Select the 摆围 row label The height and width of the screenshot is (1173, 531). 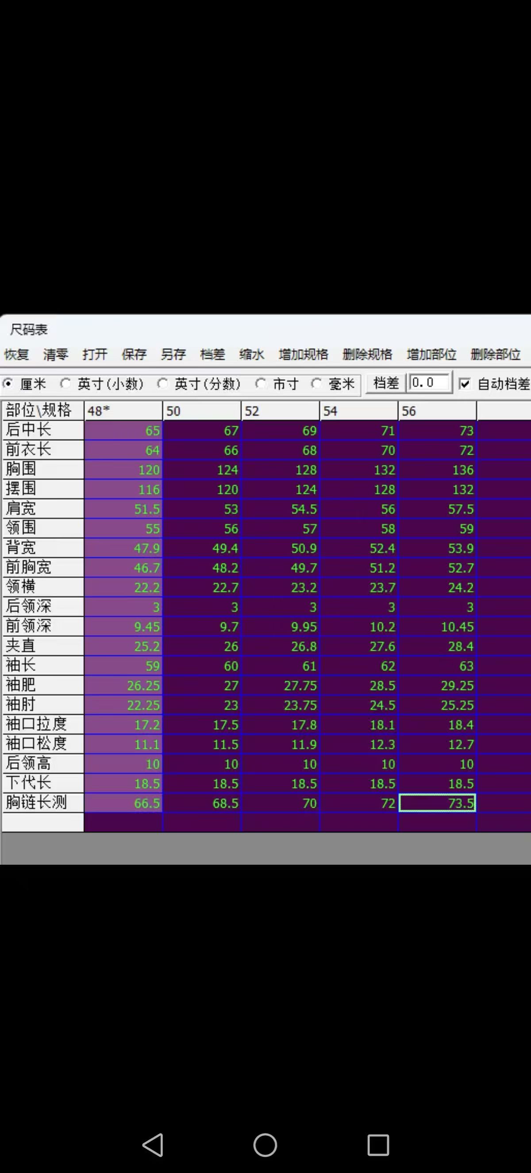click(x=43, y=489)
